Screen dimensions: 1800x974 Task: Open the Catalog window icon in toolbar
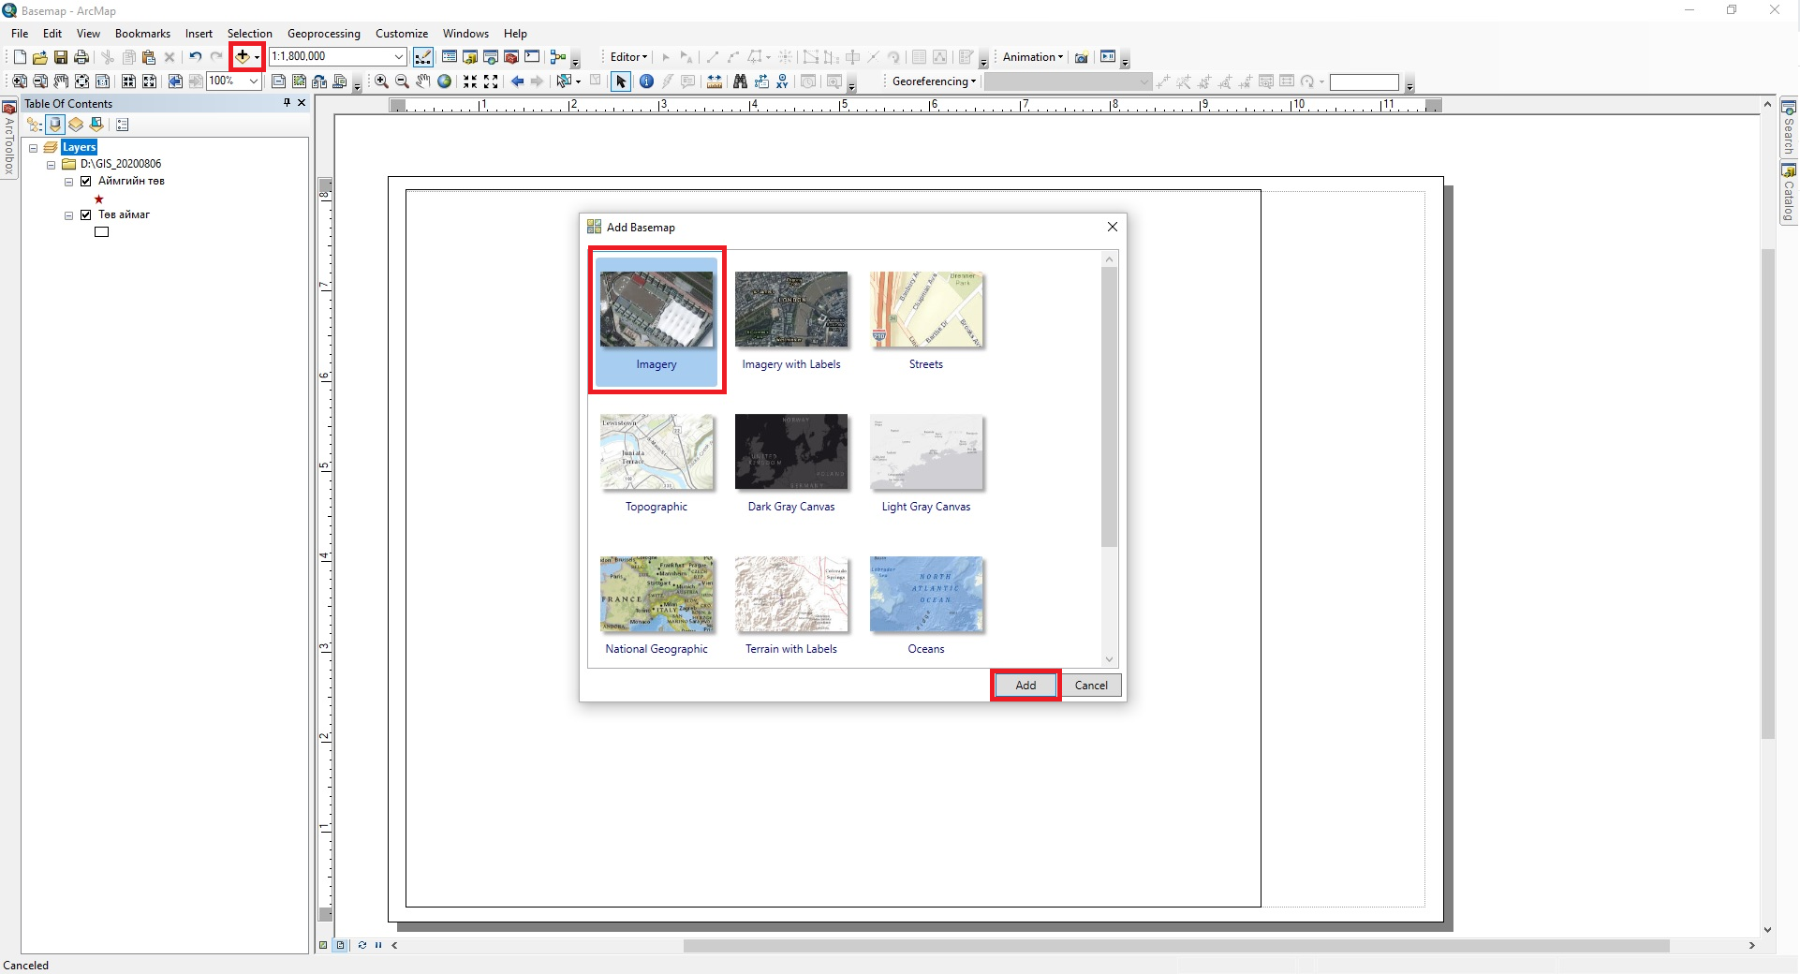pyautogui.click(x=470, y=57)
